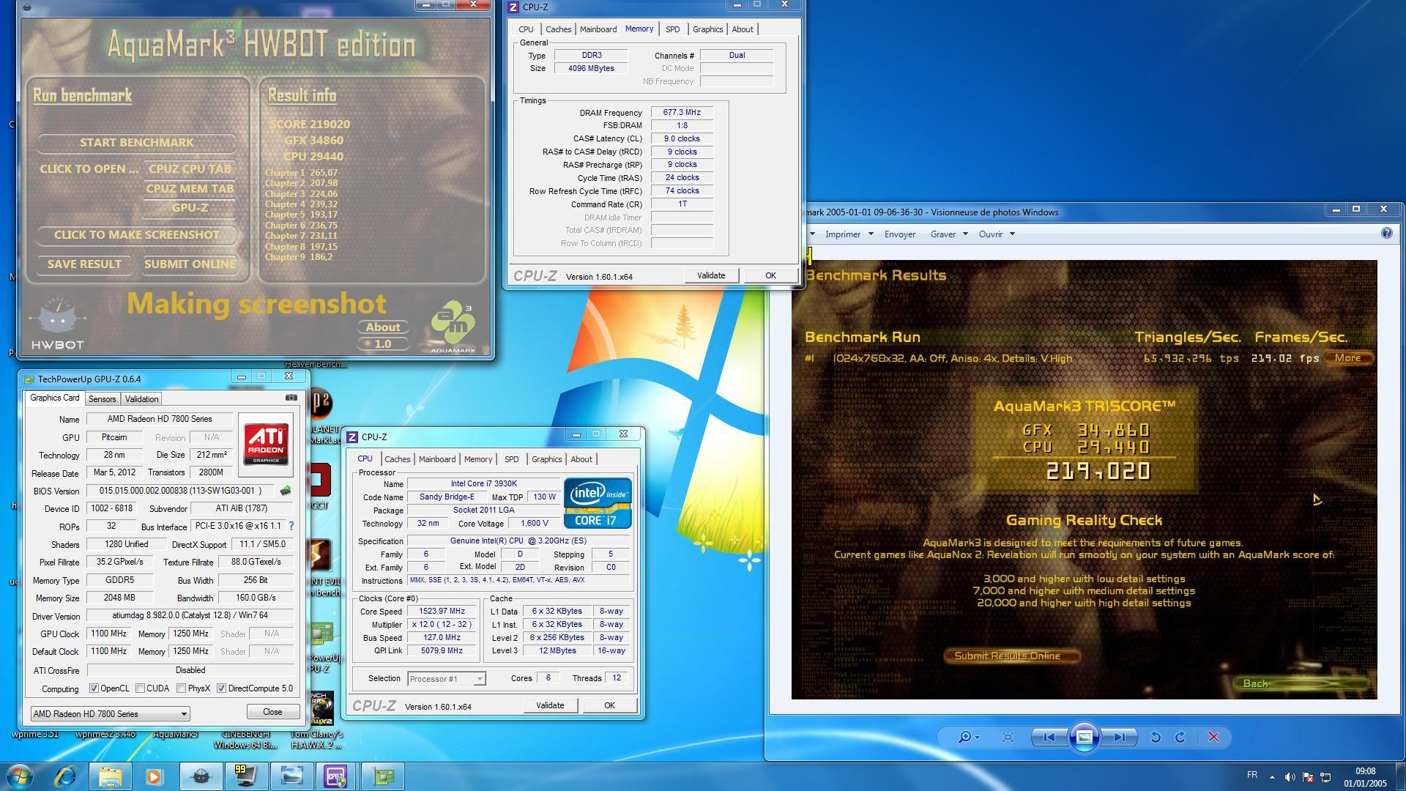Image resolution: width=1406 pixels, height=791 pixels.
Task: Click CPUZ MEM TAB button in AquaMark
Action: pos(190,189)
